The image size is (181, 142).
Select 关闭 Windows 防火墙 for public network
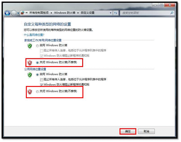37,92
